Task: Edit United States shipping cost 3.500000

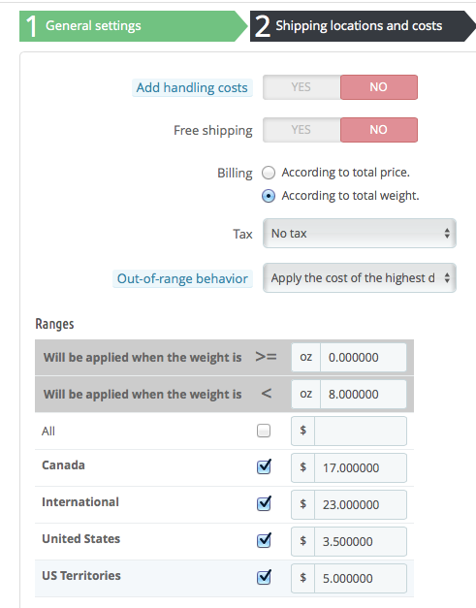Action: tap(361, 541)
